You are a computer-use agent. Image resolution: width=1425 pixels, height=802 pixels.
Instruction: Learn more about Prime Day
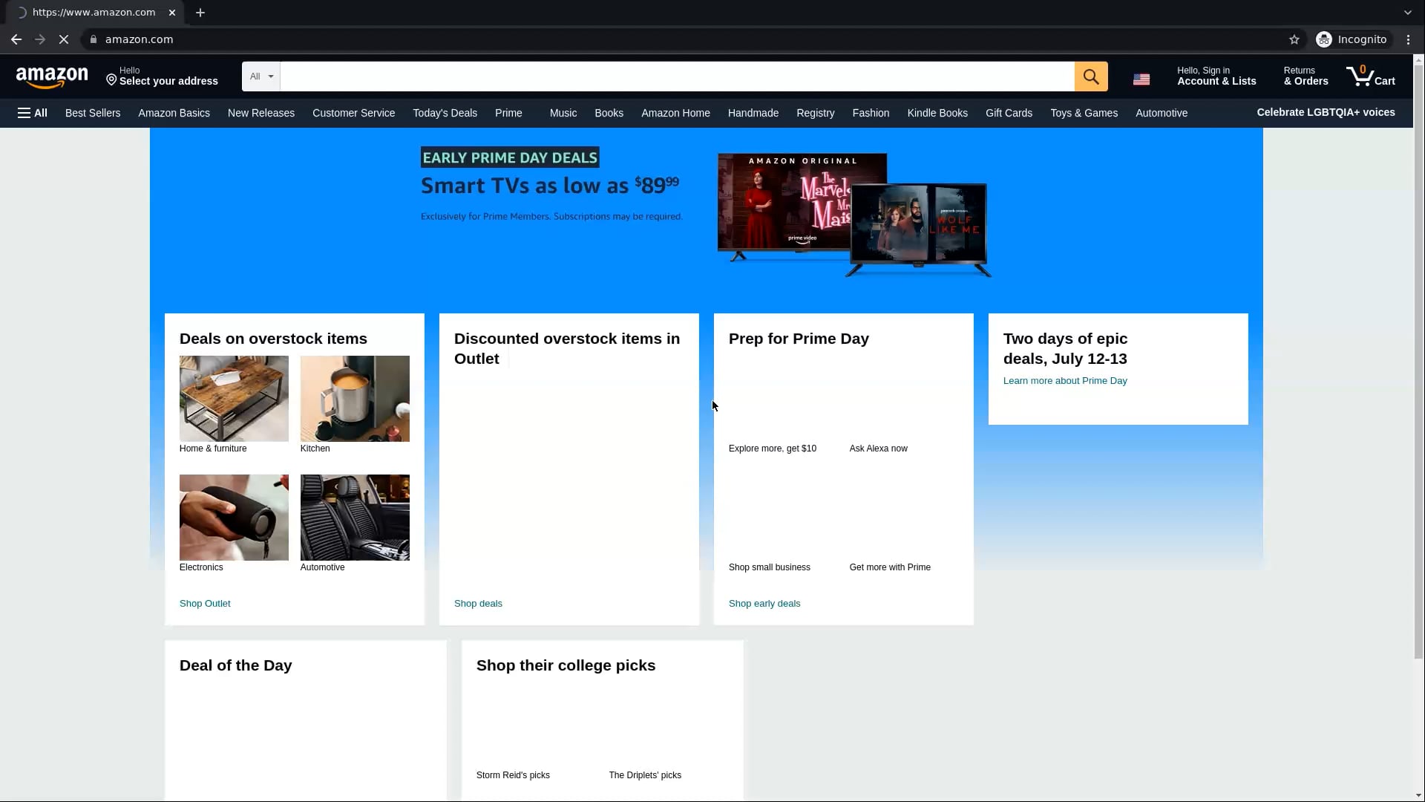[x=1065, y=380]
